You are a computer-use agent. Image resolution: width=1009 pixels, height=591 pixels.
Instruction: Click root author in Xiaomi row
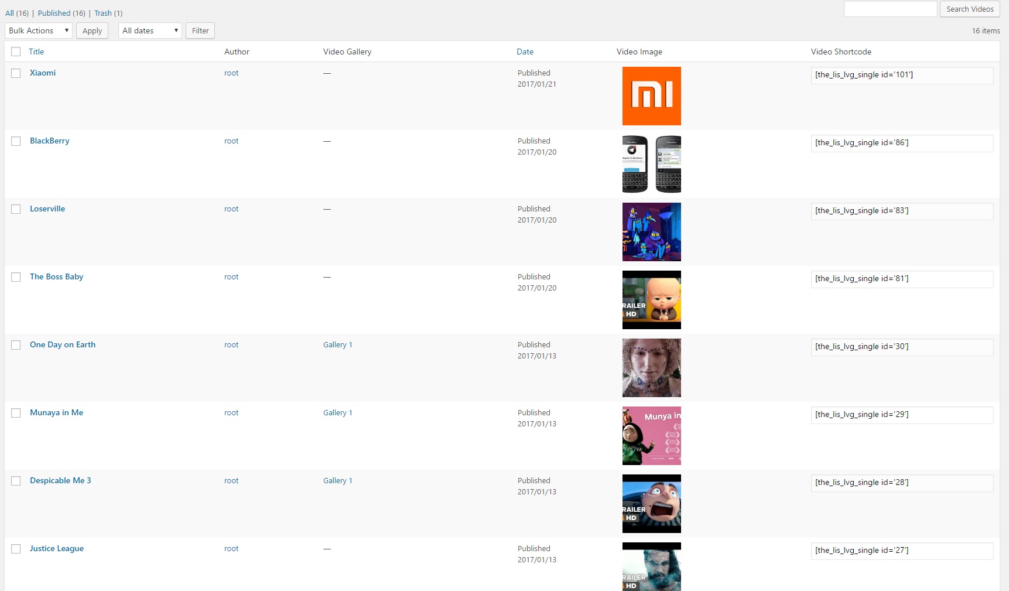(x=231, y=73)
